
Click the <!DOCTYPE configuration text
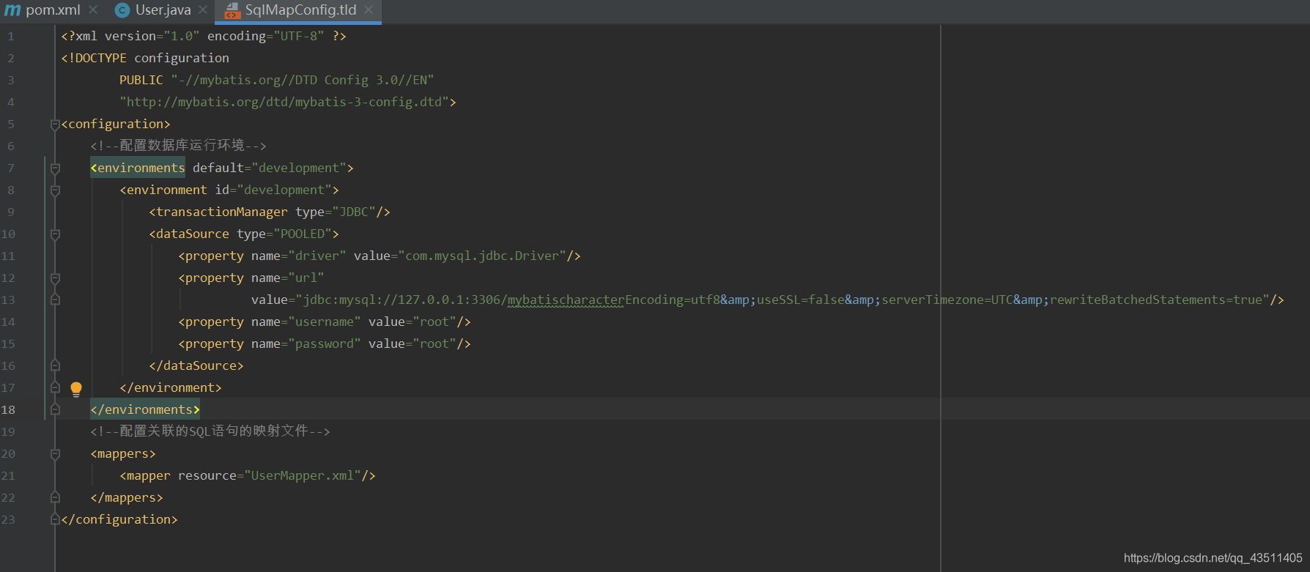coord(145,58)
